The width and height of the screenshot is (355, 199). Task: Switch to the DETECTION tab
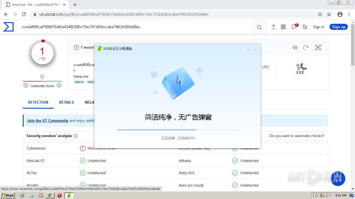[38, 102]
